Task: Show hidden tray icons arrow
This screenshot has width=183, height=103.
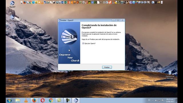Action: tap(153, 100)
